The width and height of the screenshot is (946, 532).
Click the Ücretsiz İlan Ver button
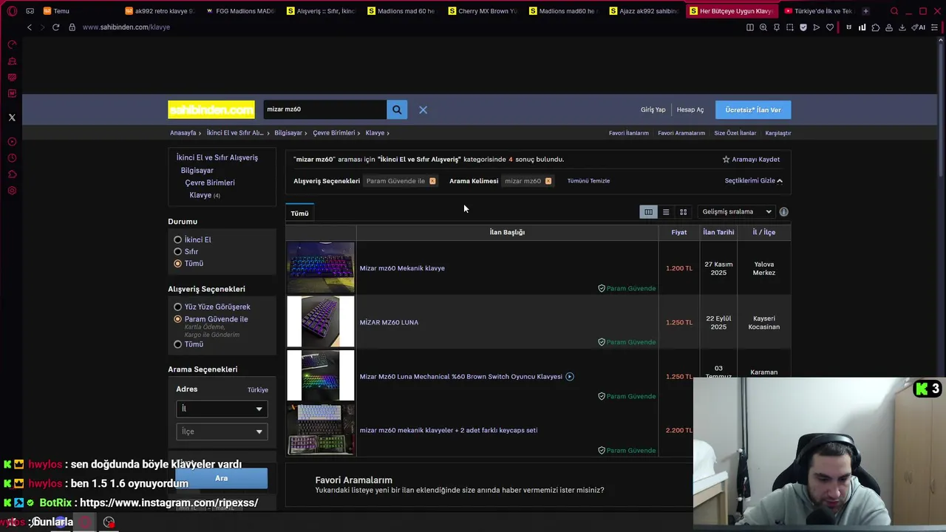click(x=752, y=110)
